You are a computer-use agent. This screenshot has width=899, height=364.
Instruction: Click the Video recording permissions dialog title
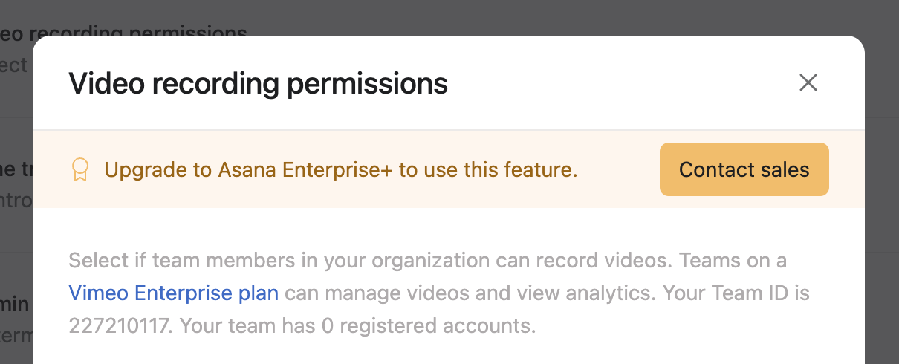click(258, 84)
